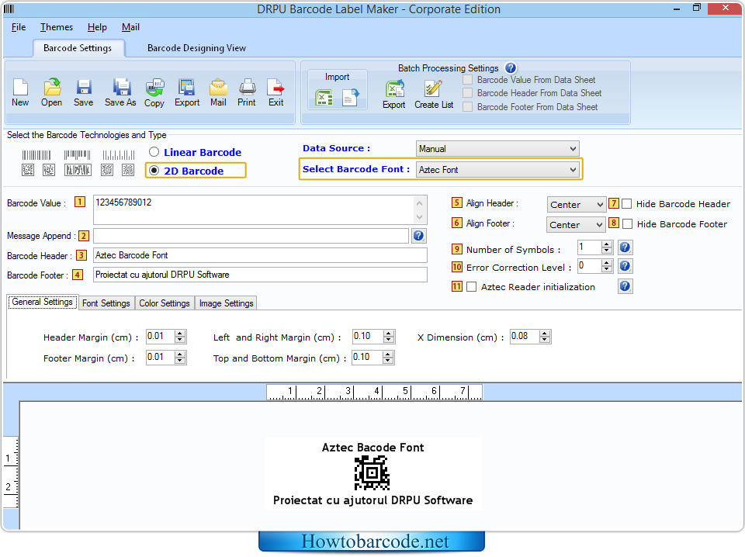The width and height of the screenshot is (745, 557).
Task: Enable Barcode Header From Data Sheet
Action: coord(467,93)
